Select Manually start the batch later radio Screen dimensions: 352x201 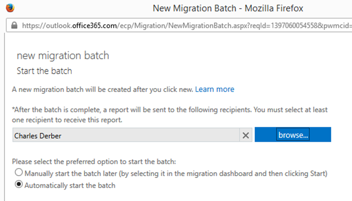pyautogui.click(x=19, y=172)
